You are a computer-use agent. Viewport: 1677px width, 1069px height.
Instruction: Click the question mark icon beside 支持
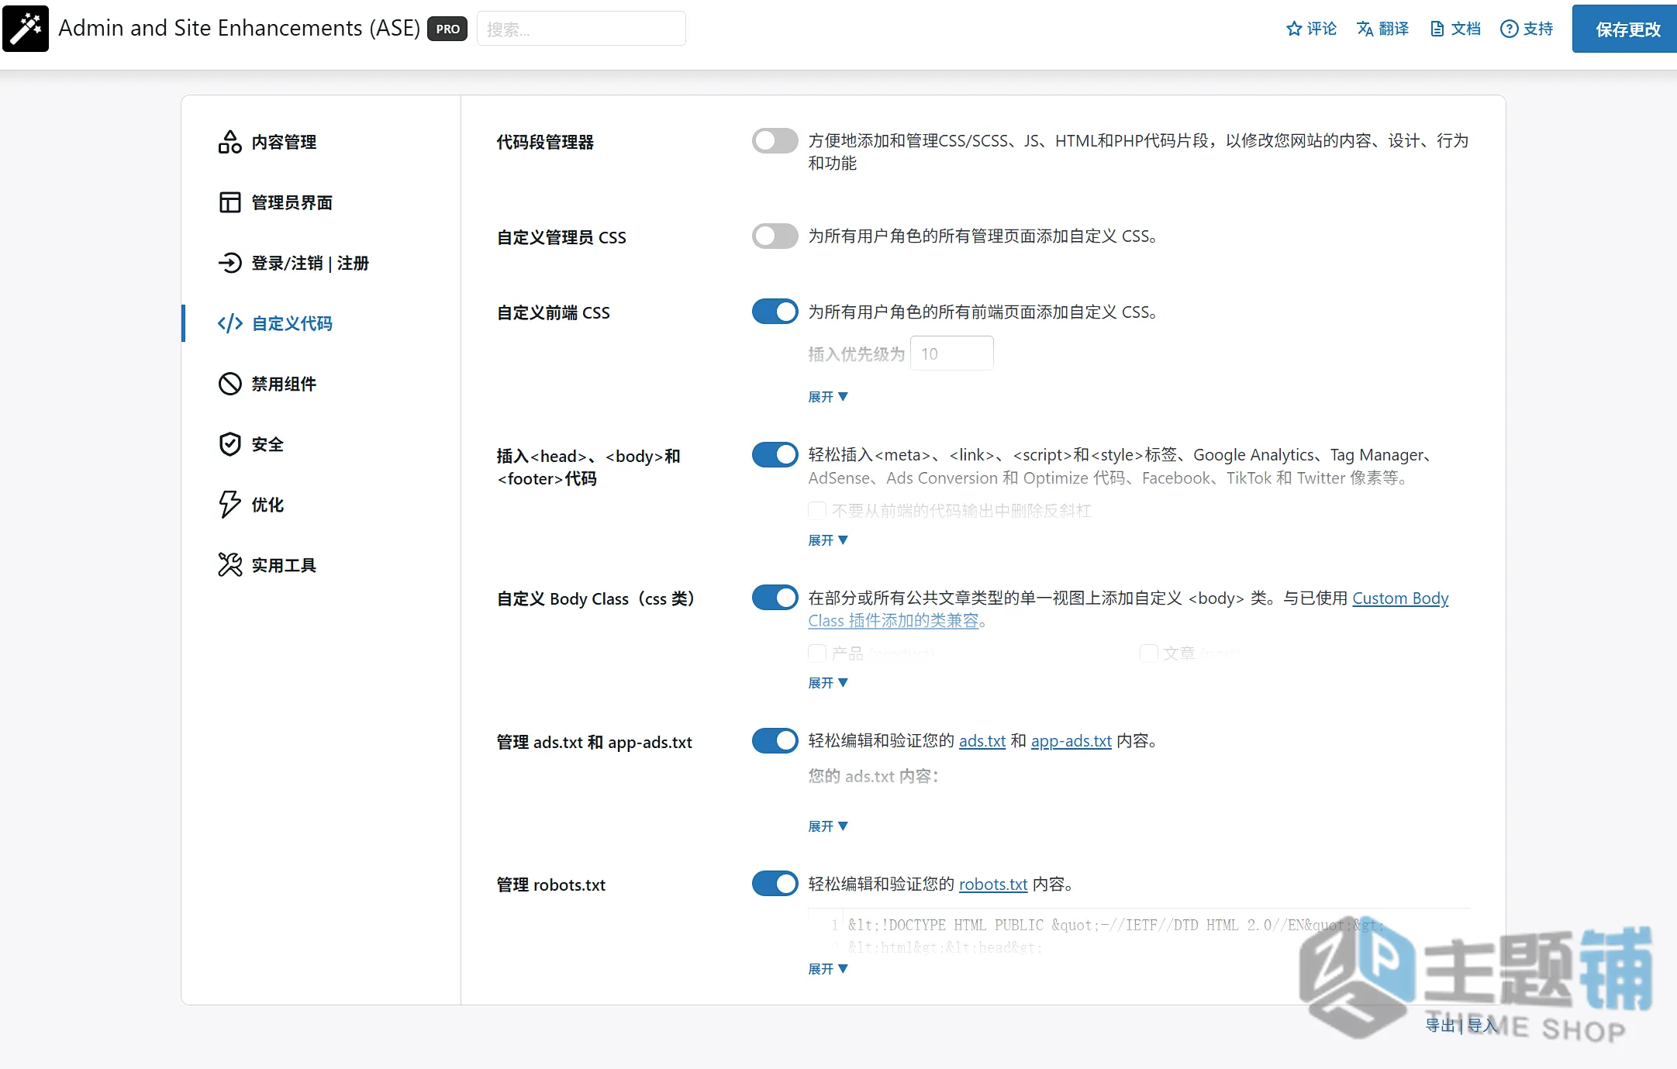click(x=1509, y=29)
